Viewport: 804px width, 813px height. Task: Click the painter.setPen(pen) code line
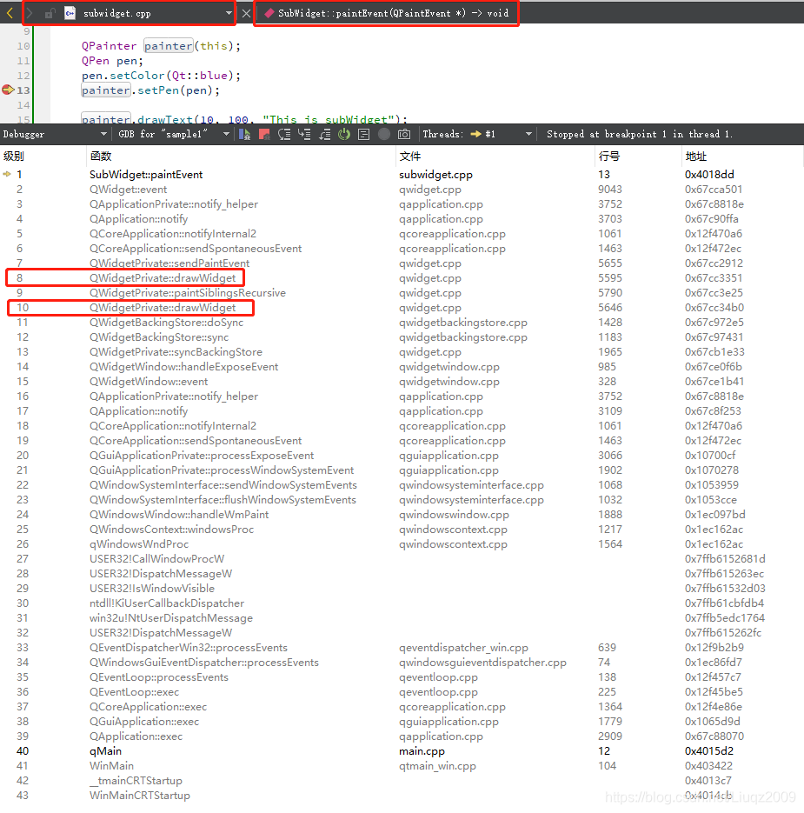coord(150,90)
